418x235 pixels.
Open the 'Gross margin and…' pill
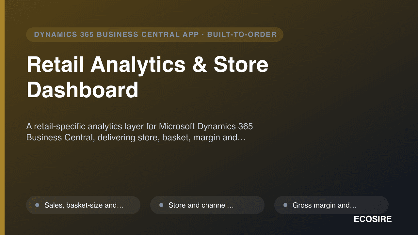pyautogui.click(x=331, y=205)
